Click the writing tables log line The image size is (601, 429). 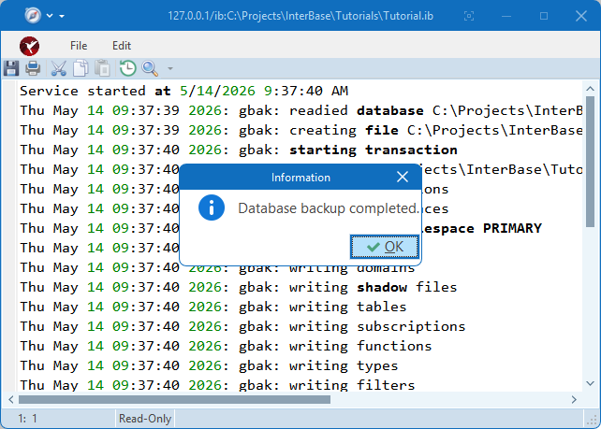pos(213,307)
